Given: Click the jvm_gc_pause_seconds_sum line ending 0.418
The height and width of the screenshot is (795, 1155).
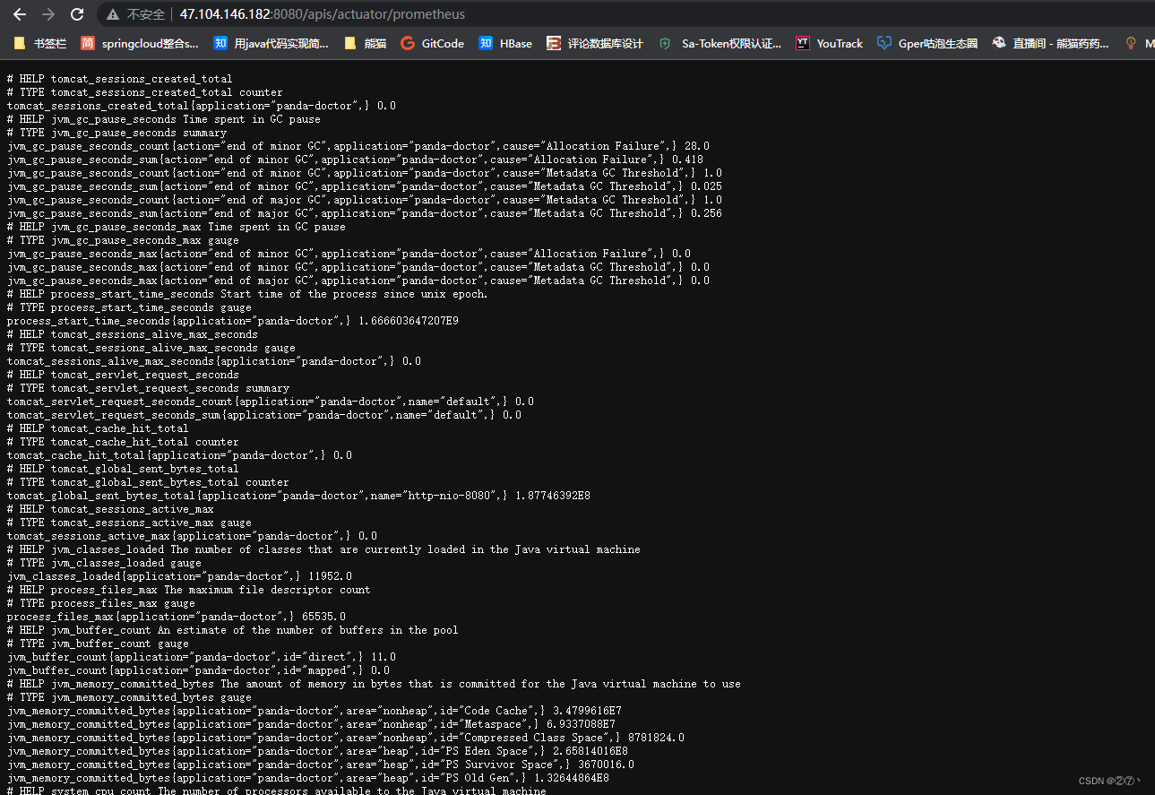Looking at the screenshot, I should (x=355, y=160).
